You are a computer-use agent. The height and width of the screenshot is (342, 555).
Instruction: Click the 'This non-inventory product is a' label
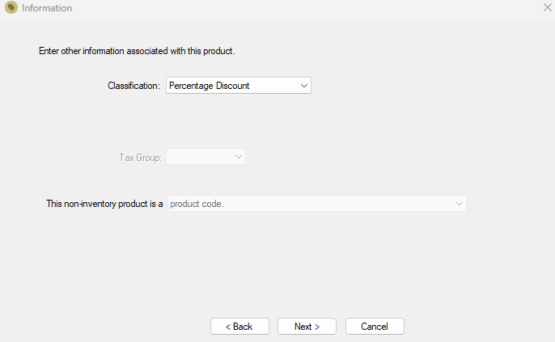[104, 204]
